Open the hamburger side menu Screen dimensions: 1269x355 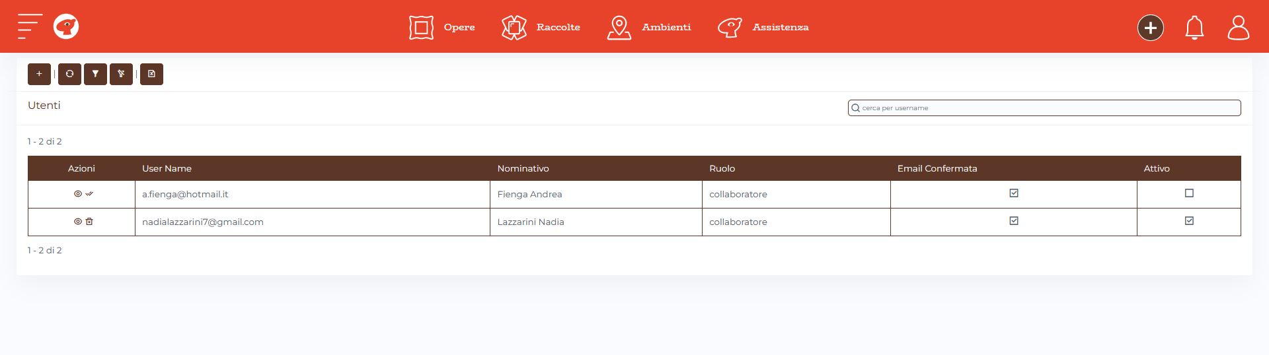30,26
